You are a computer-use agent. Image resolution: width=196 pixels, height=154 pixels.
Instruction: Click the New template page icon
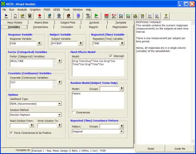tap(15, 16)
